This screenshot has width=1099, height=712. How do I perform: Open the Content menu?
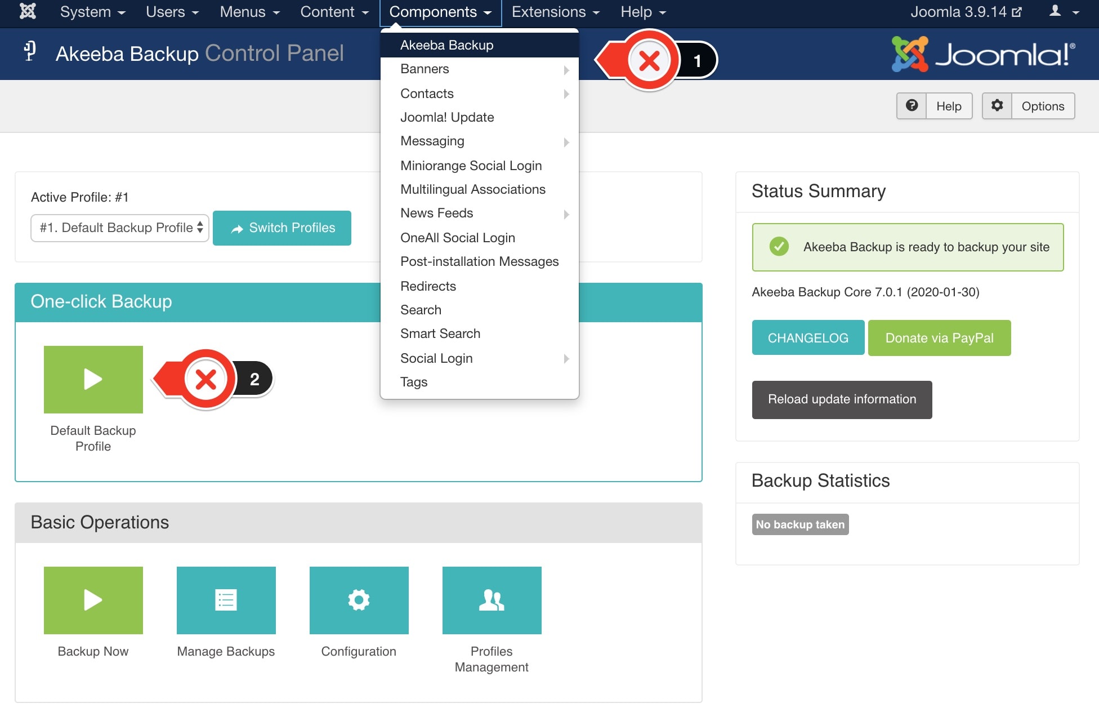coord(334,12)
